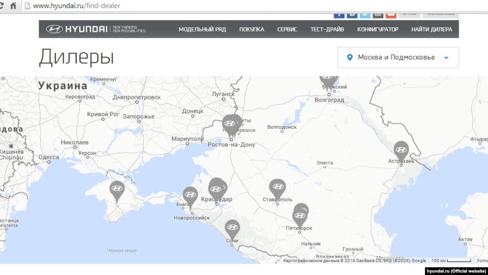
Task: Click the Одесса city label
Action: point(49,157)
